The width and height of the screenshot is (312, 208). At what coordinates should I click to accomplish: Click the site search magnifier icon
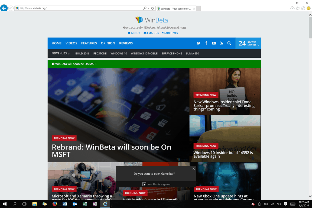click(x=229, y=43)
